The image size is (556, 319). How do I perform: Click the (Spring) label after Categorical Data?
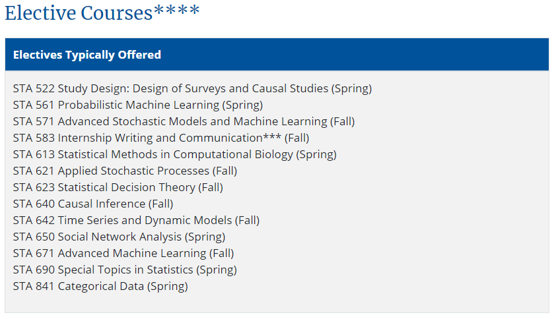[167, 286]
